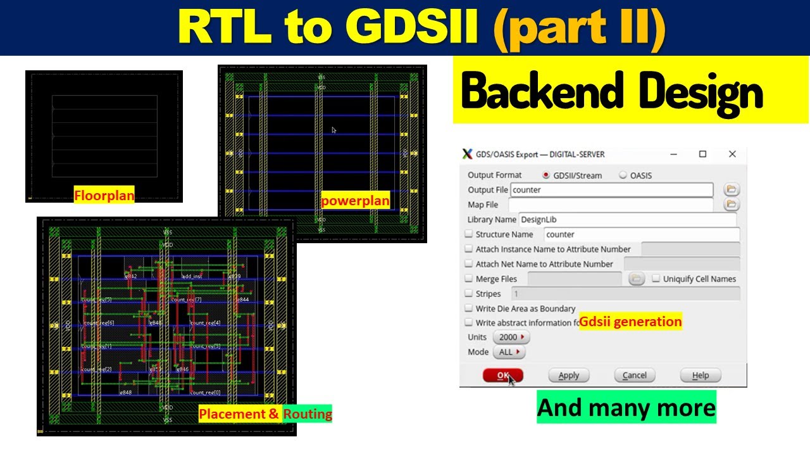810x456 pixels.
Task: Click the Cancel button
Action: pyautogui.click(x=634, y=376)
